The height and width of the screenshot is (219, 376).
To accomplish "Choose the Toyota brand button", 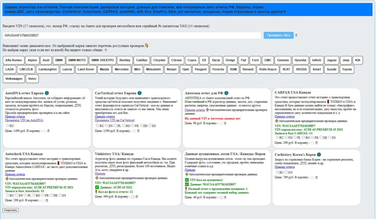I will pos(347,69).
